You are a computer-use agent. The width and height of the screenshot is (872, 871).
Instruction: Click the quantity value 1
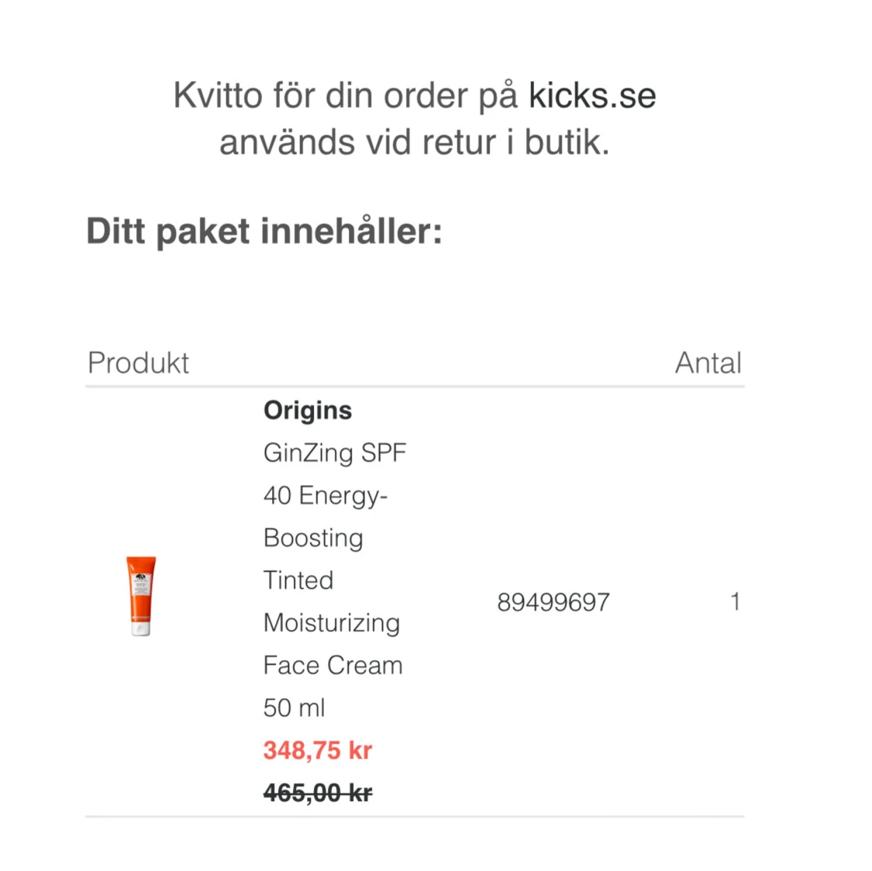(x=734, y=601)
